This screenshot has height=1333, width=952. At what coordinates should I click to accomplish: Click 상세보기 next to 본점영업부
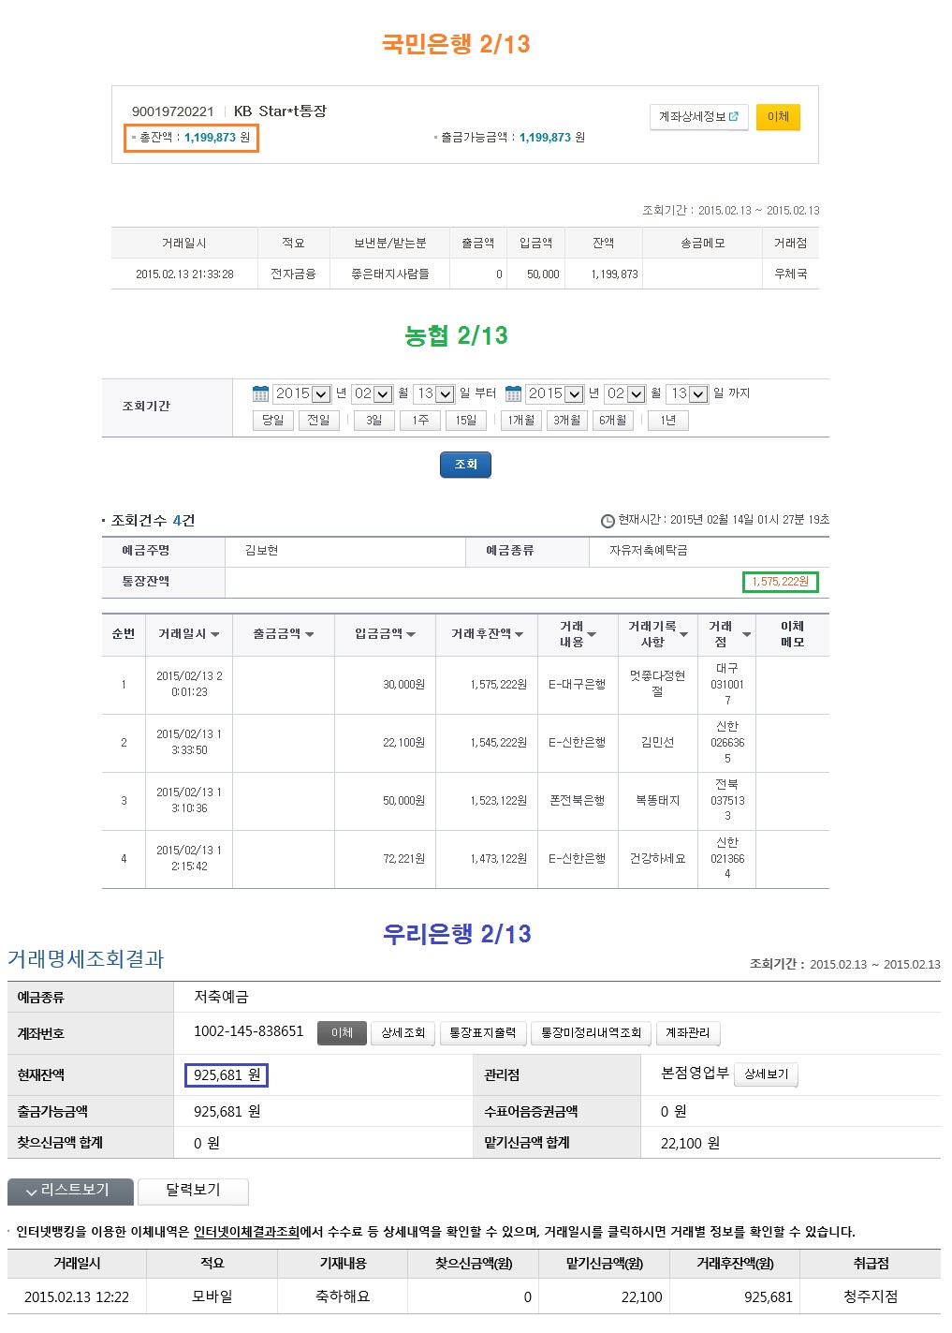pos(766,1074)
